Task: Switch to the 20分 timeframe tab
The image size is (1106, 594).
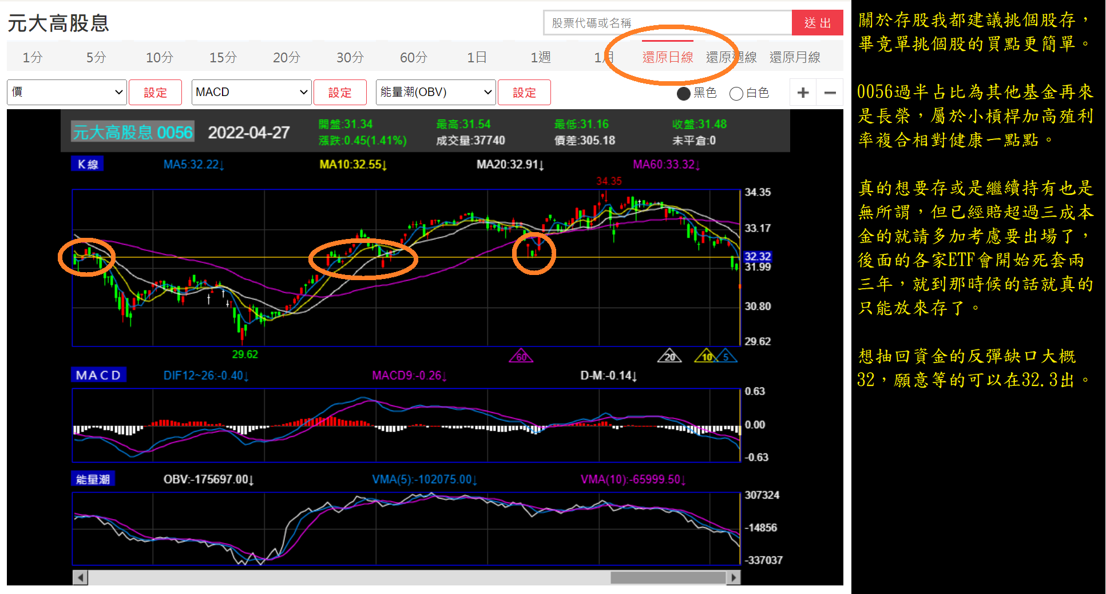Action: point(287,57)
